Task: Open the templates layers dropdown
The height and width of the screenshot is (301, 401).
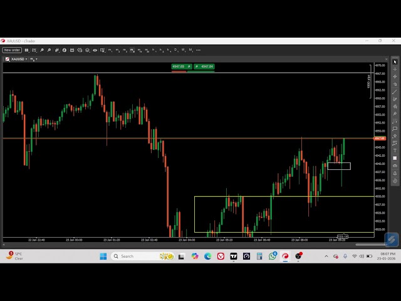Action: point(88,50)
